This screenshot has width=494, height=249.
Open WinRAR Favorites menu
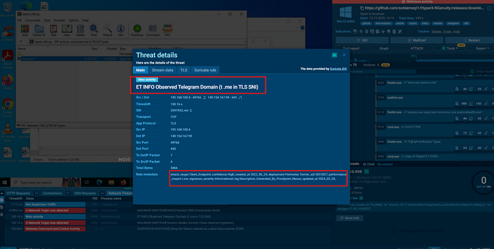(59, 20)
